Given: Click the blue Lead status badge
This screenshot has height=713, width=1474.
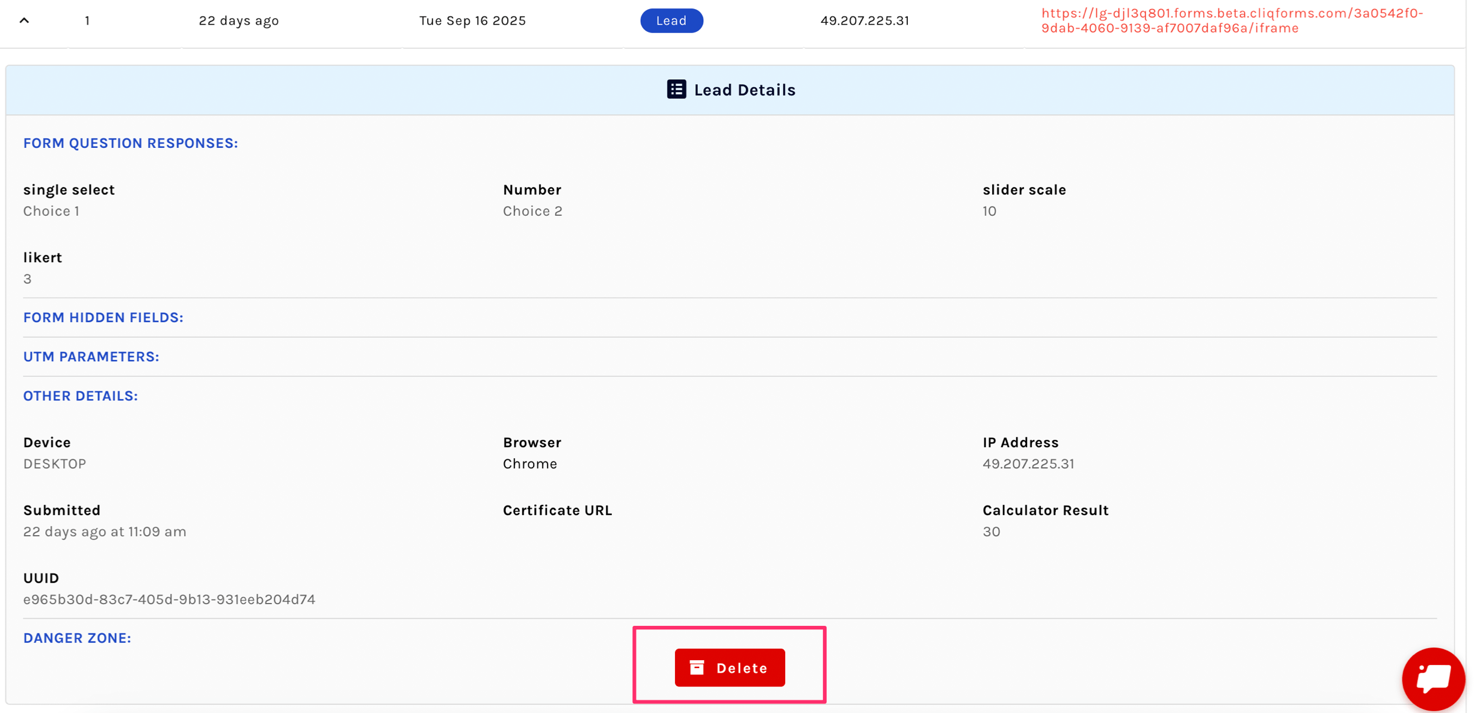Looking at the screenshot, I should click(671, 20).
